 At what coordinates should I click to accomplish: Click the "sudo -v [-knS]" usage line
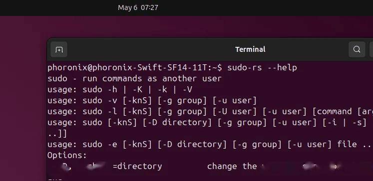point(152,101)
